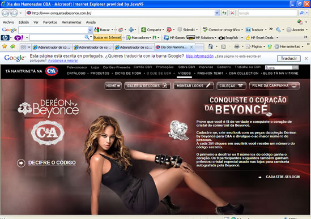
Task: Open the Edición menu
Action: tap(24, 22)
